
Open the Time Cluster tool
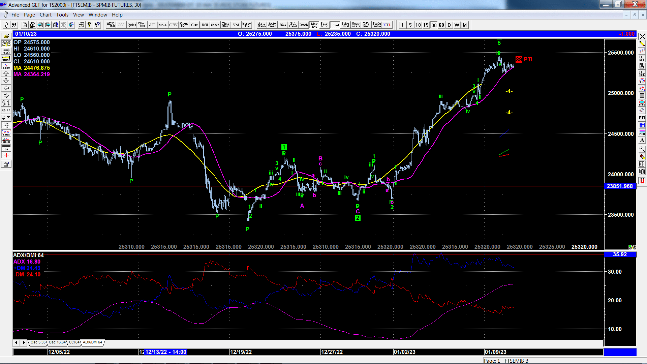[x=225, y=25]
